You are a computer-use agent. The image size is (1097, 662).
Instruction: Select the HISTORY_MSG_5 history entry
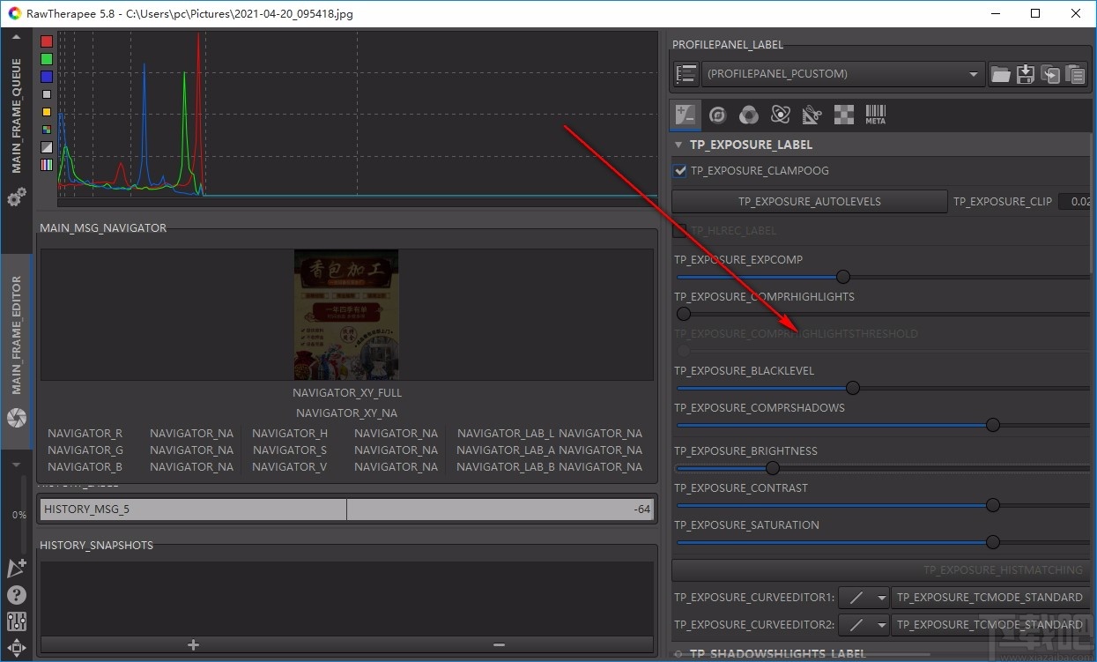click(x=346, y=509)
